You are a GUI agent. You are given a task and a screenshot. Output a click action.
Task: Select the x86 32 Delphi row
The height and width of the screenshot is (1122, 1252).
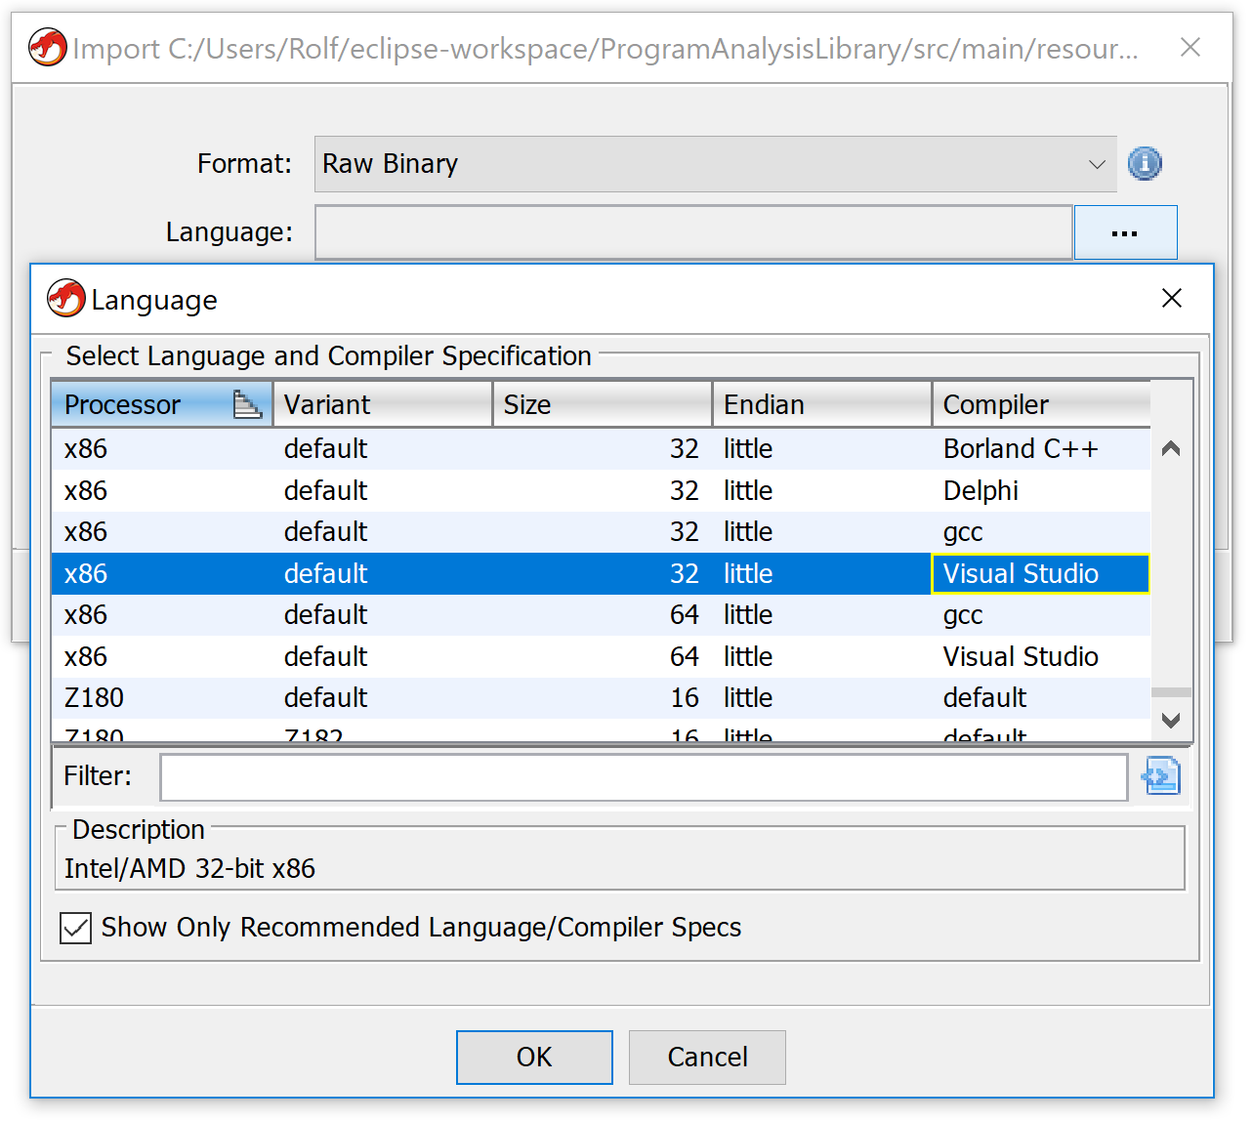pyautogui.click(x=601, y=491)
